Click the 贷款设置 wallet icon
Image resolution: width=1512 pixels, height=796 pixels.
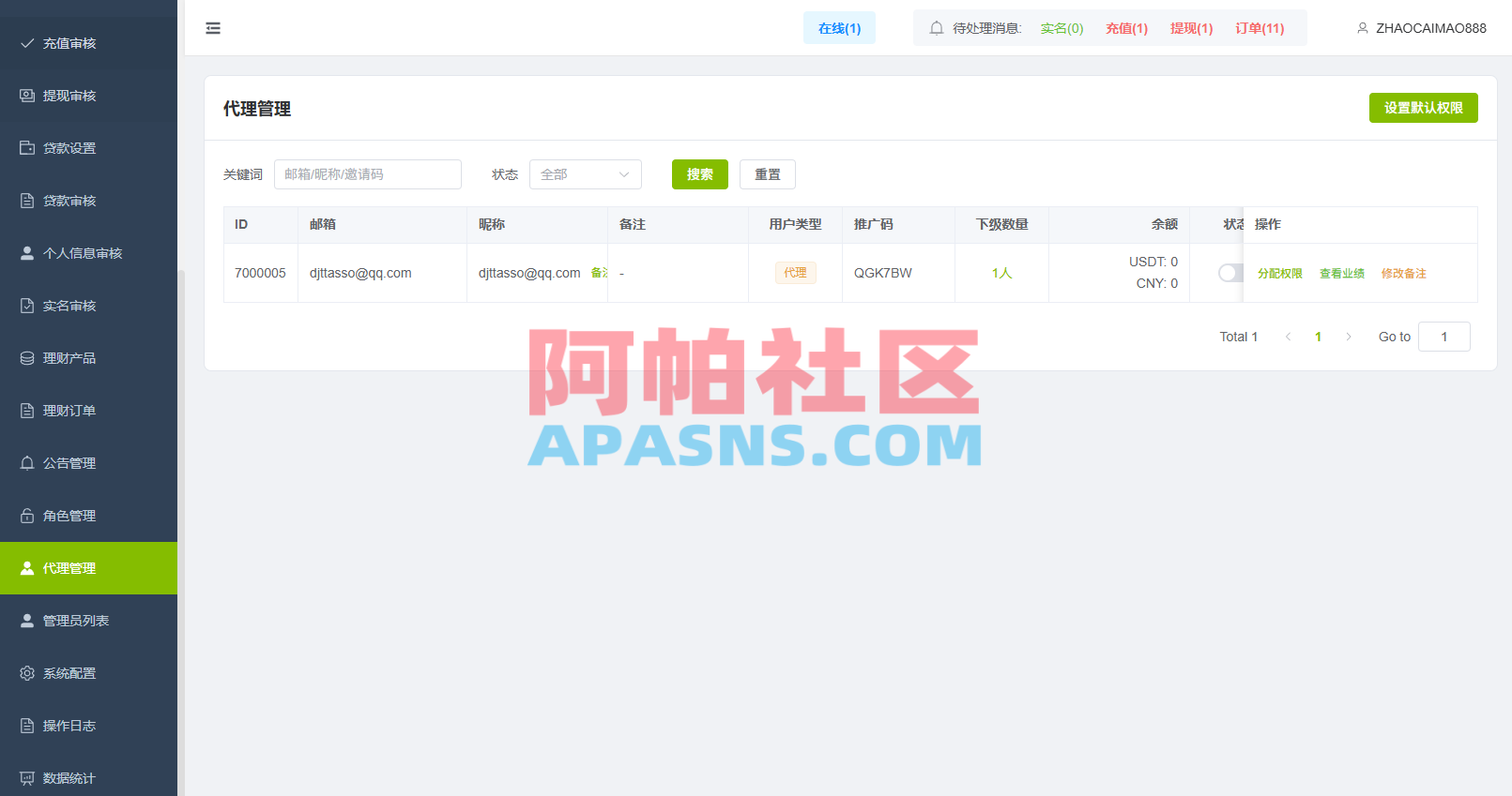click(27, 148)
